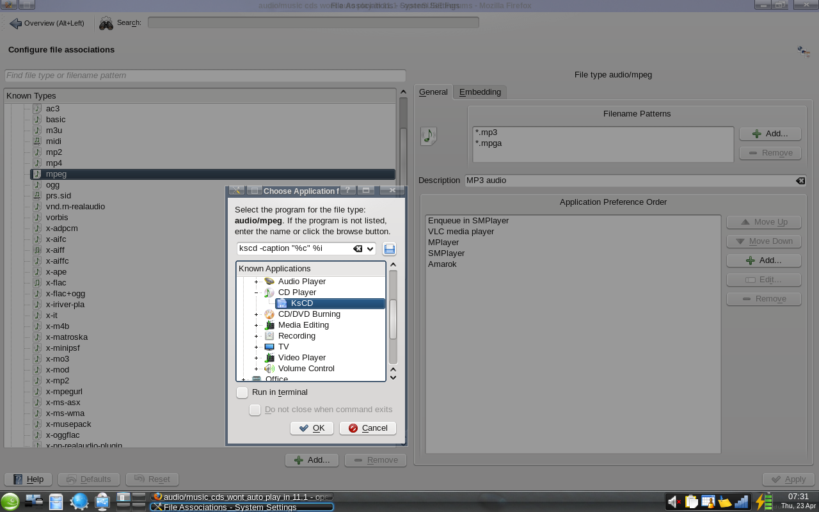Select the ogg file type
Viewport: 819px width, 512px height.
tap(52, 185)
